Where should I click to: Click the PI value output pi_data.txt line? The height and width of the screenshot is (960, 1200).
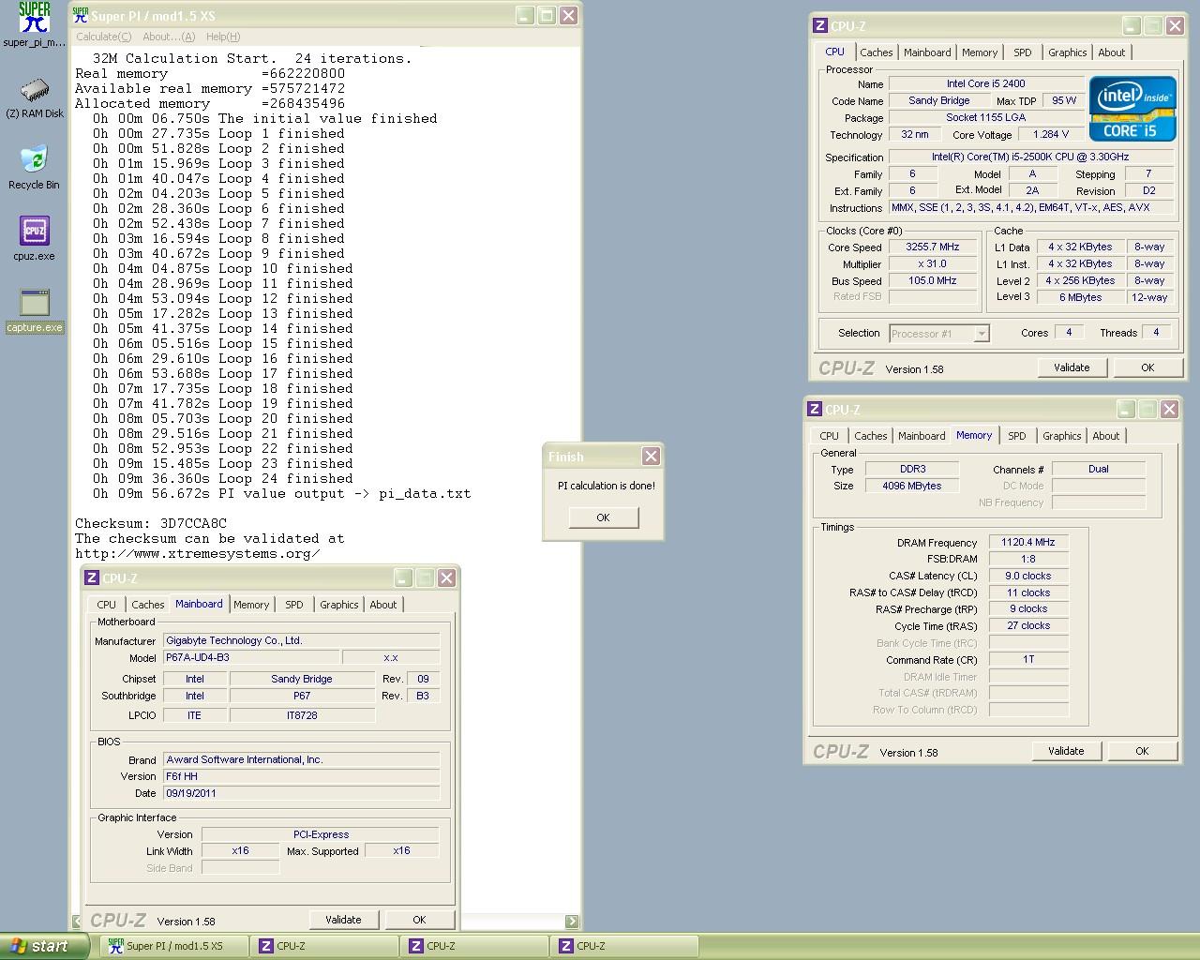281,493
